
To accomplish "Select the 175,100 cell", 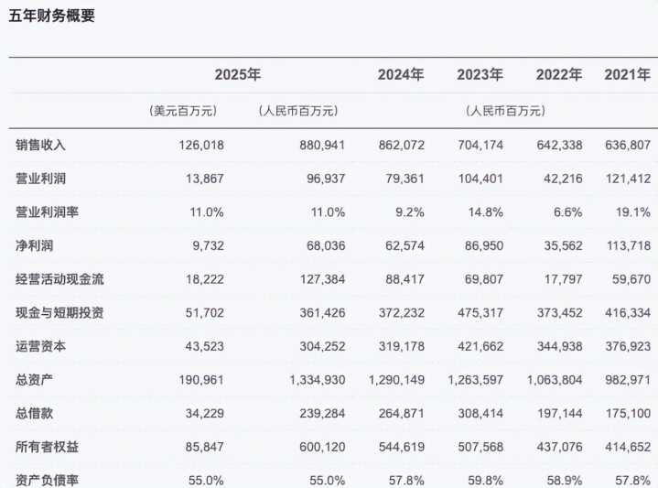I will [628, 414].
